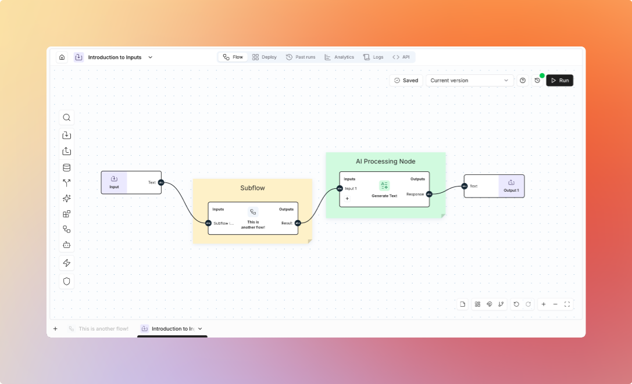Select the branching logic icon in sidebar
Screen dimensions: 632x384
(66, 183)
